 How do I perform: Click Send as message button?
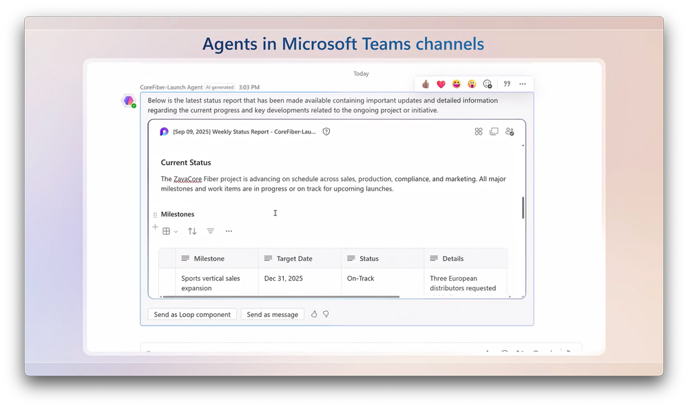click(x=273, y=314)
